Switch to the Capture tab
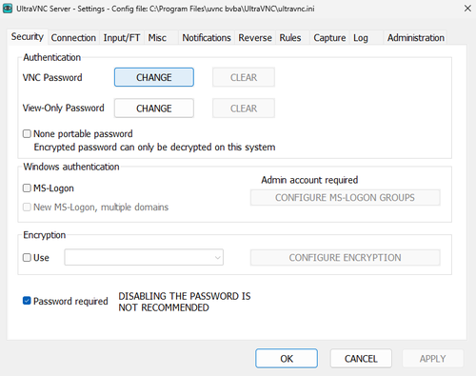This screenshot has height=376, width=476. click(329, 38)
